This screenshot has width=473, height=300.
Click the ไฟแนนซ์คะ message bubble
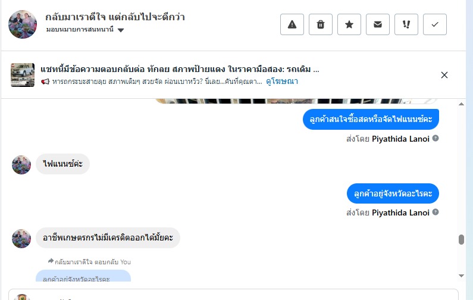click(63, 164)
